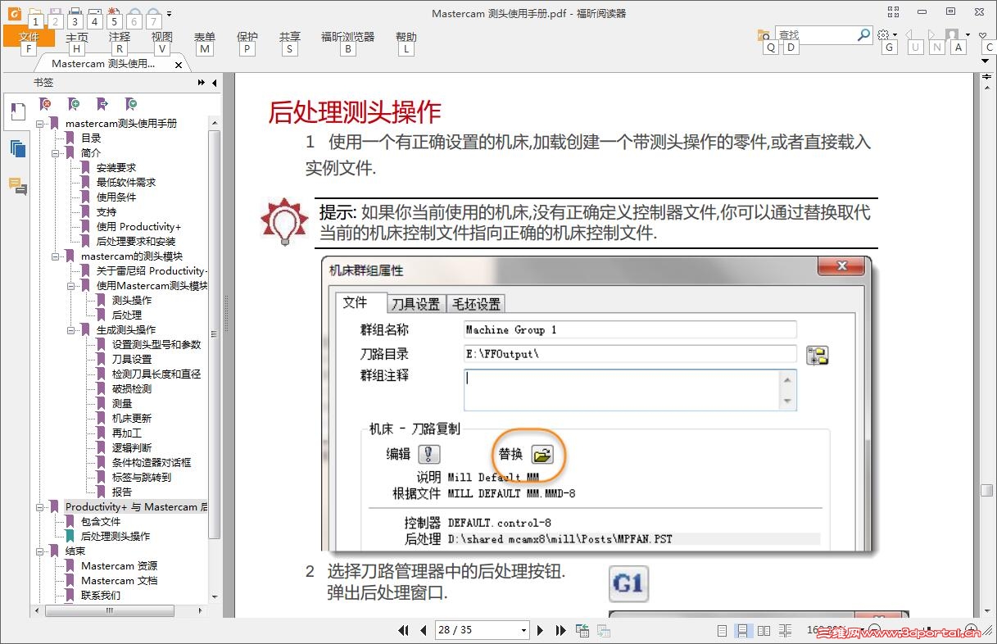
Task: Open the 破损检测 bookmark
Action: coord(132,389)
